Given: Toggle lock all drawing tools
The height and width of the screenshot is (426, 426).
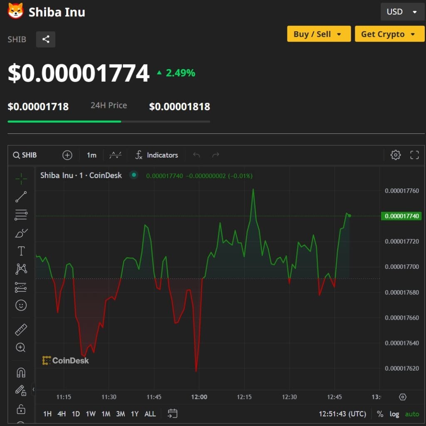Looking at the screenshot, I should point(21,409).
